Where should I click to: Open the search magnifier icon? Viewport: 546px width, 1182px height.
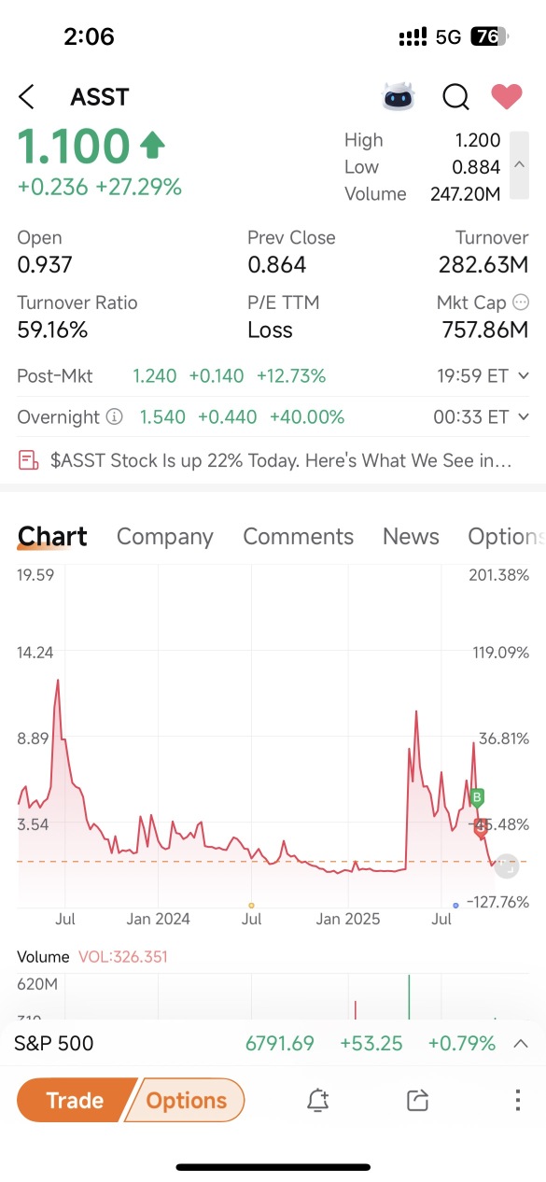click(455, 96)
